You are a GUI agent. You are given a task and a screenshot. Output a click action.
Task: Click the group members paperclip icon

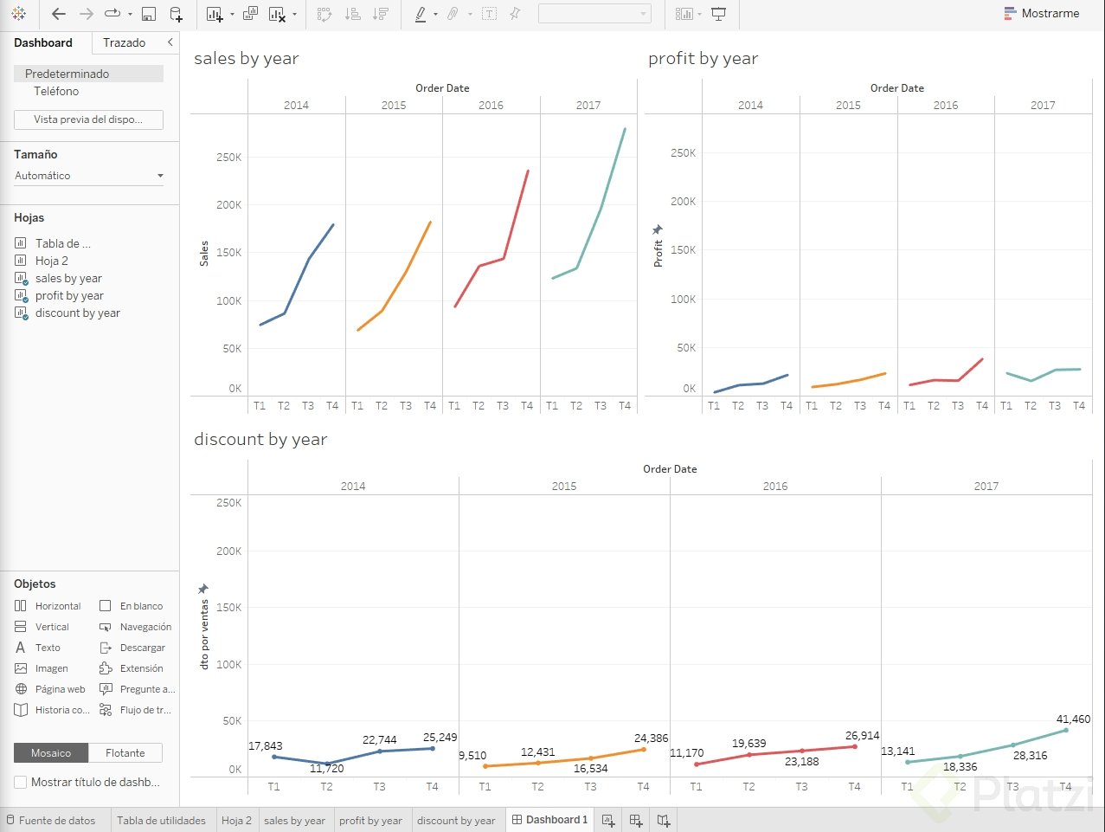[x=453, y=14]
